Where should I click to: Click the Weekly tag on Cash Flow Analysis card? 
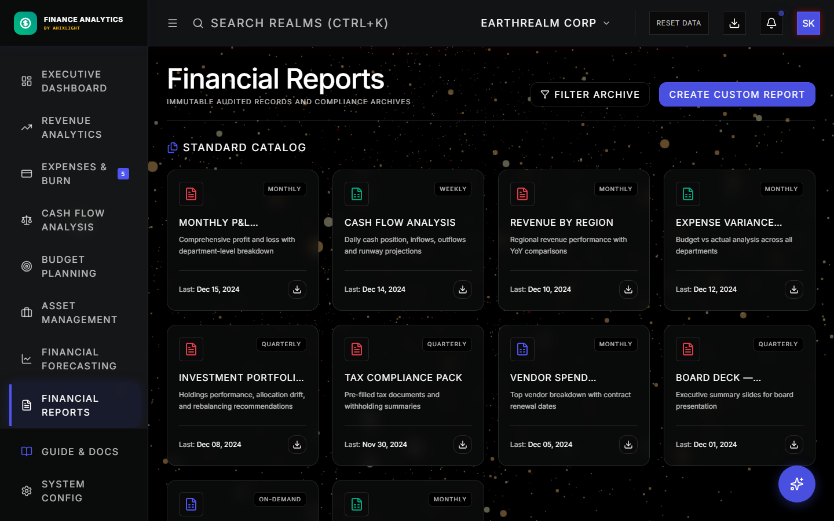click(x=453, y=189)
